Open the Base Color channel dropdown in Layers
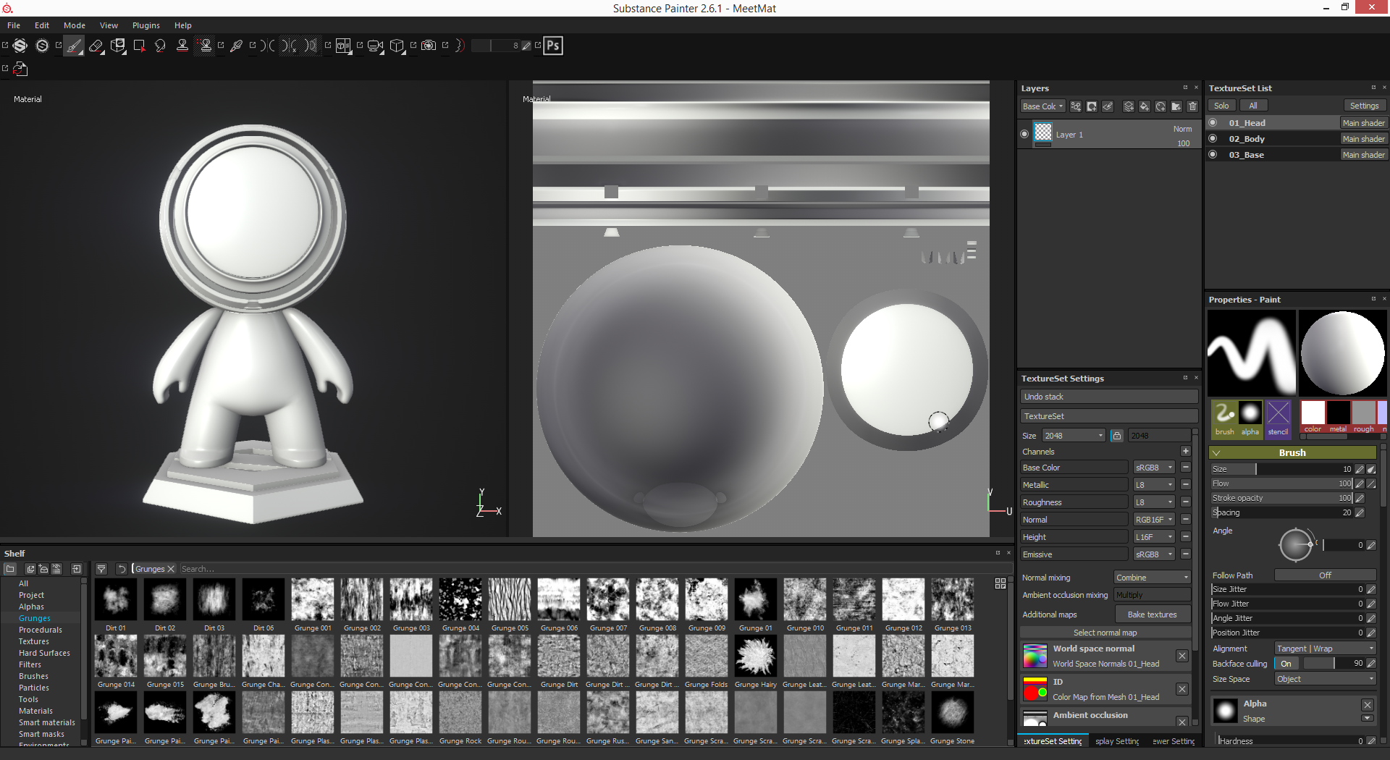The width and height of the screenshot is (1390, 760). 1042,106
